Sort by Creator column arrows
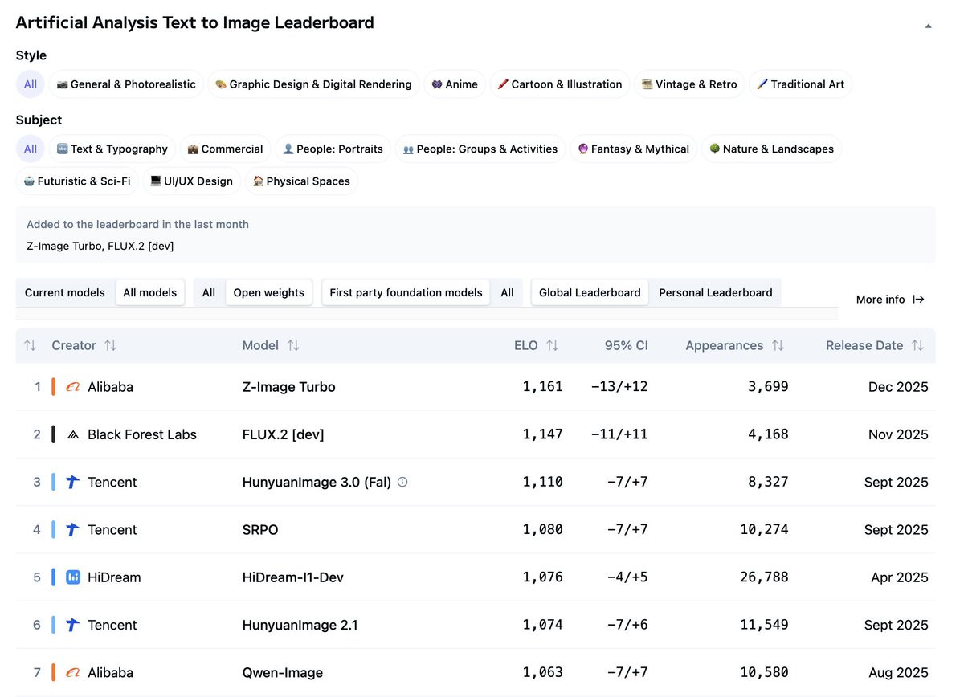The width and height of the screenshot is (964, 697). click(110, 345)
